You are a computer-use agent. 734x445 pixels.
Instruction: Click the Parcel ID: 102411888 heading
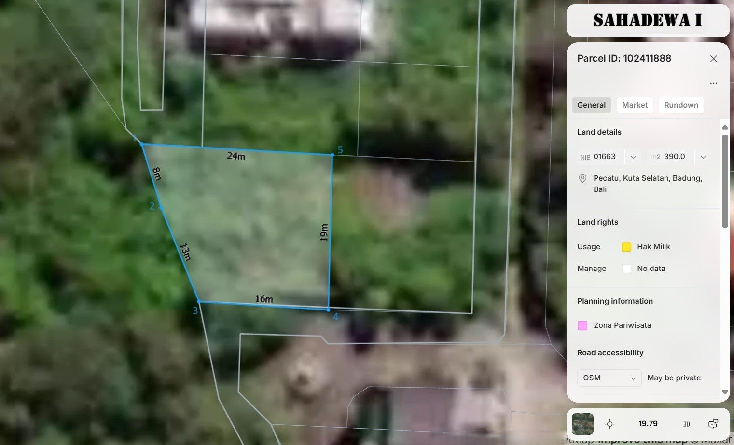pyautogui.click(x=624, y=58)
